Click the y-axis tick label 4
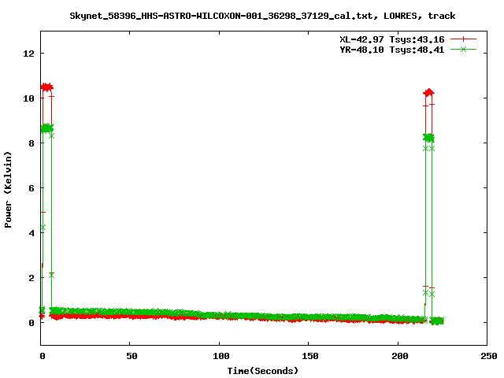Image resolution: width=504 pixels, height=378 pixels. click(x=31, y=233)
